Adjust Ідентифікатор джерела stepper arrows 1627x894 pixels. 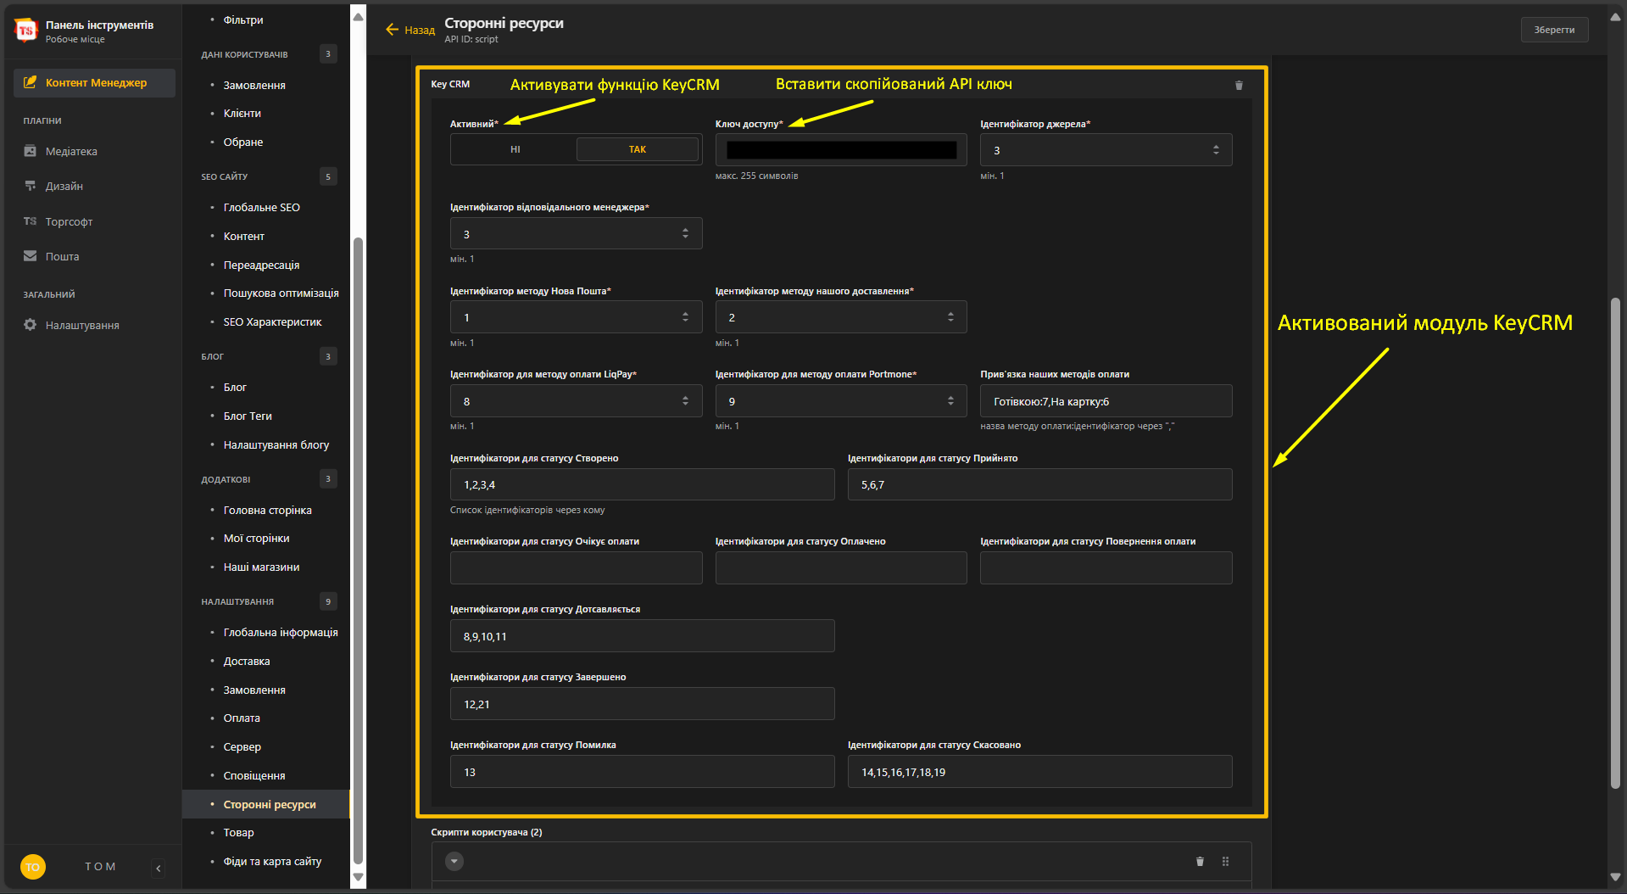[1216, 150]
